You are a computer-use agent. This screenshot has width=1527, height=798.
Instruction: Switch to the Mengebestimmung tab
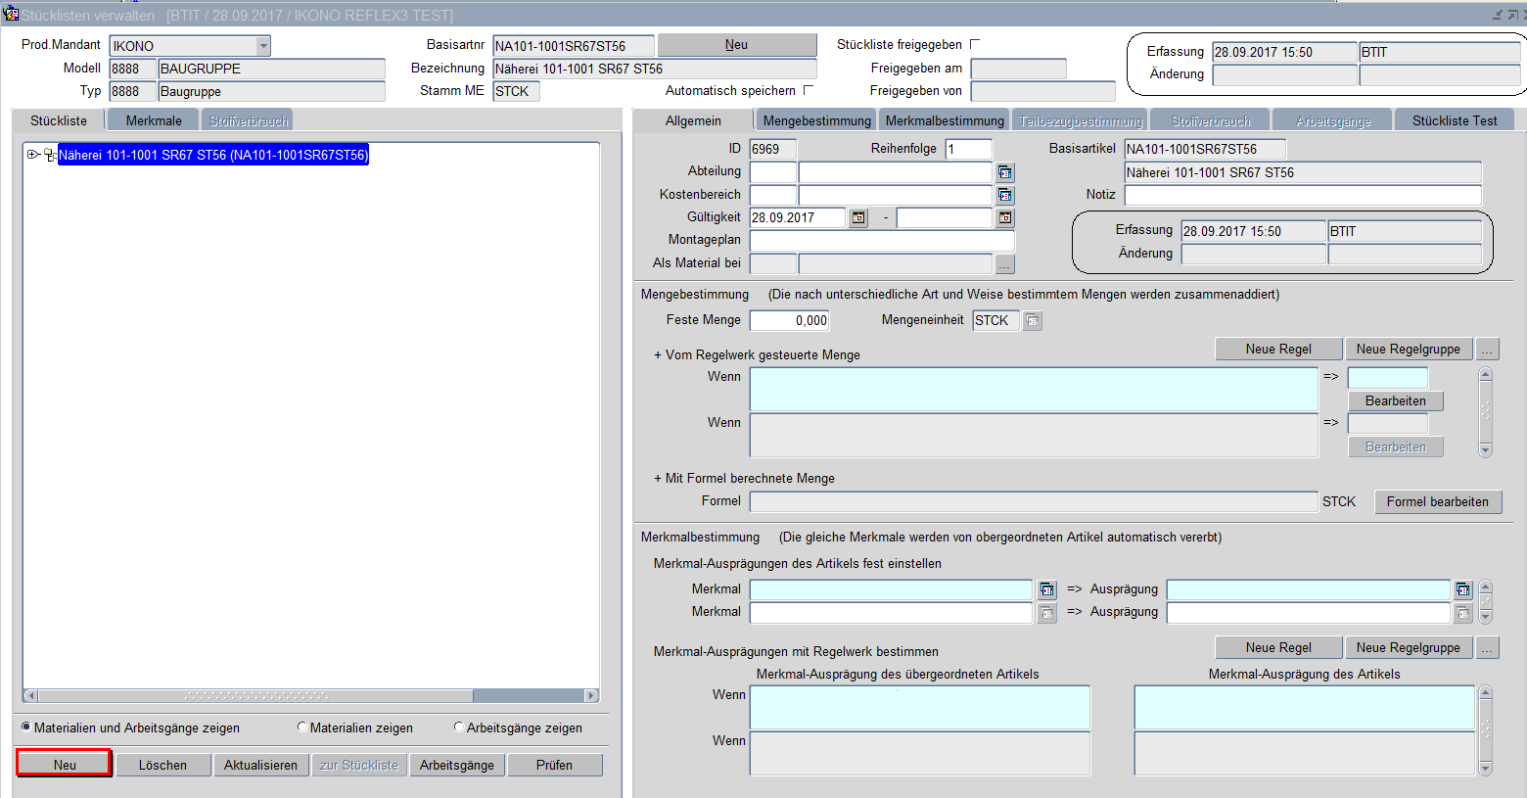pos(816,120)
